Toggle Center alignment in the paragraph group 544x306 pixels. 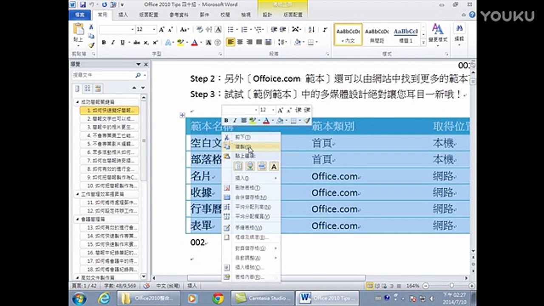pos(240,42)
